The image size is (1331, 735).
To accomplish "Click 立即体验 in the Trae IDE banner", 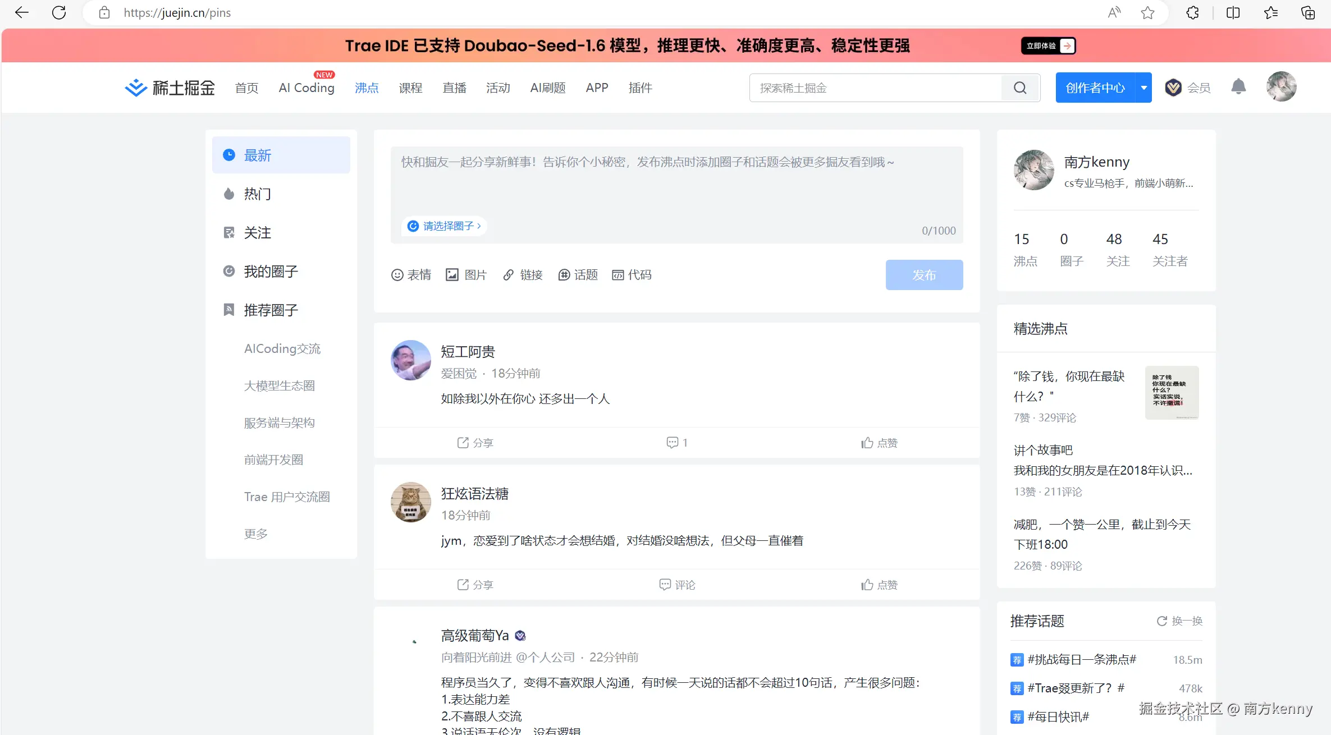I will (x=1048, y=45).
